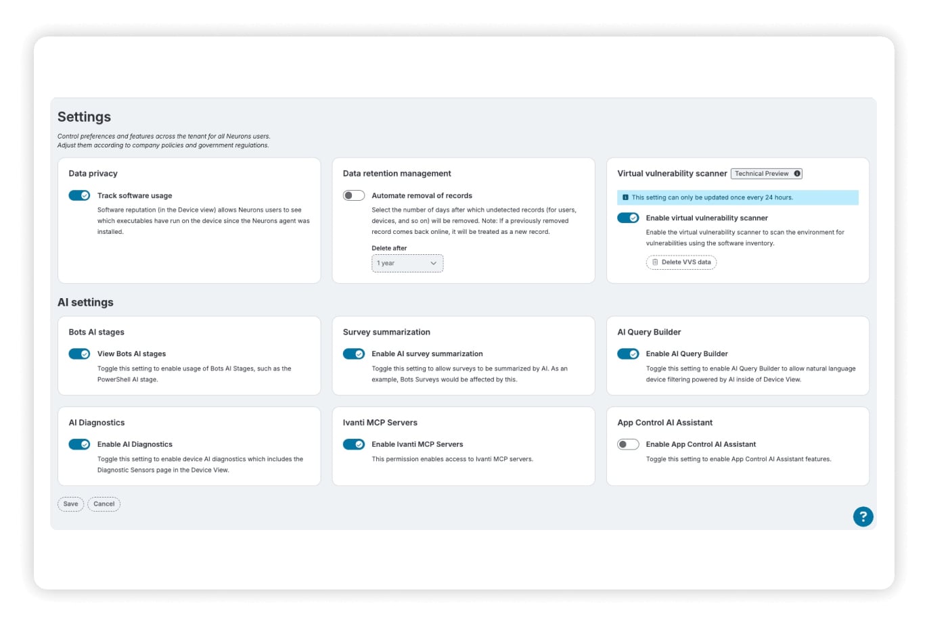Open the Delete after 1 year dropdown

coord(407,263)
